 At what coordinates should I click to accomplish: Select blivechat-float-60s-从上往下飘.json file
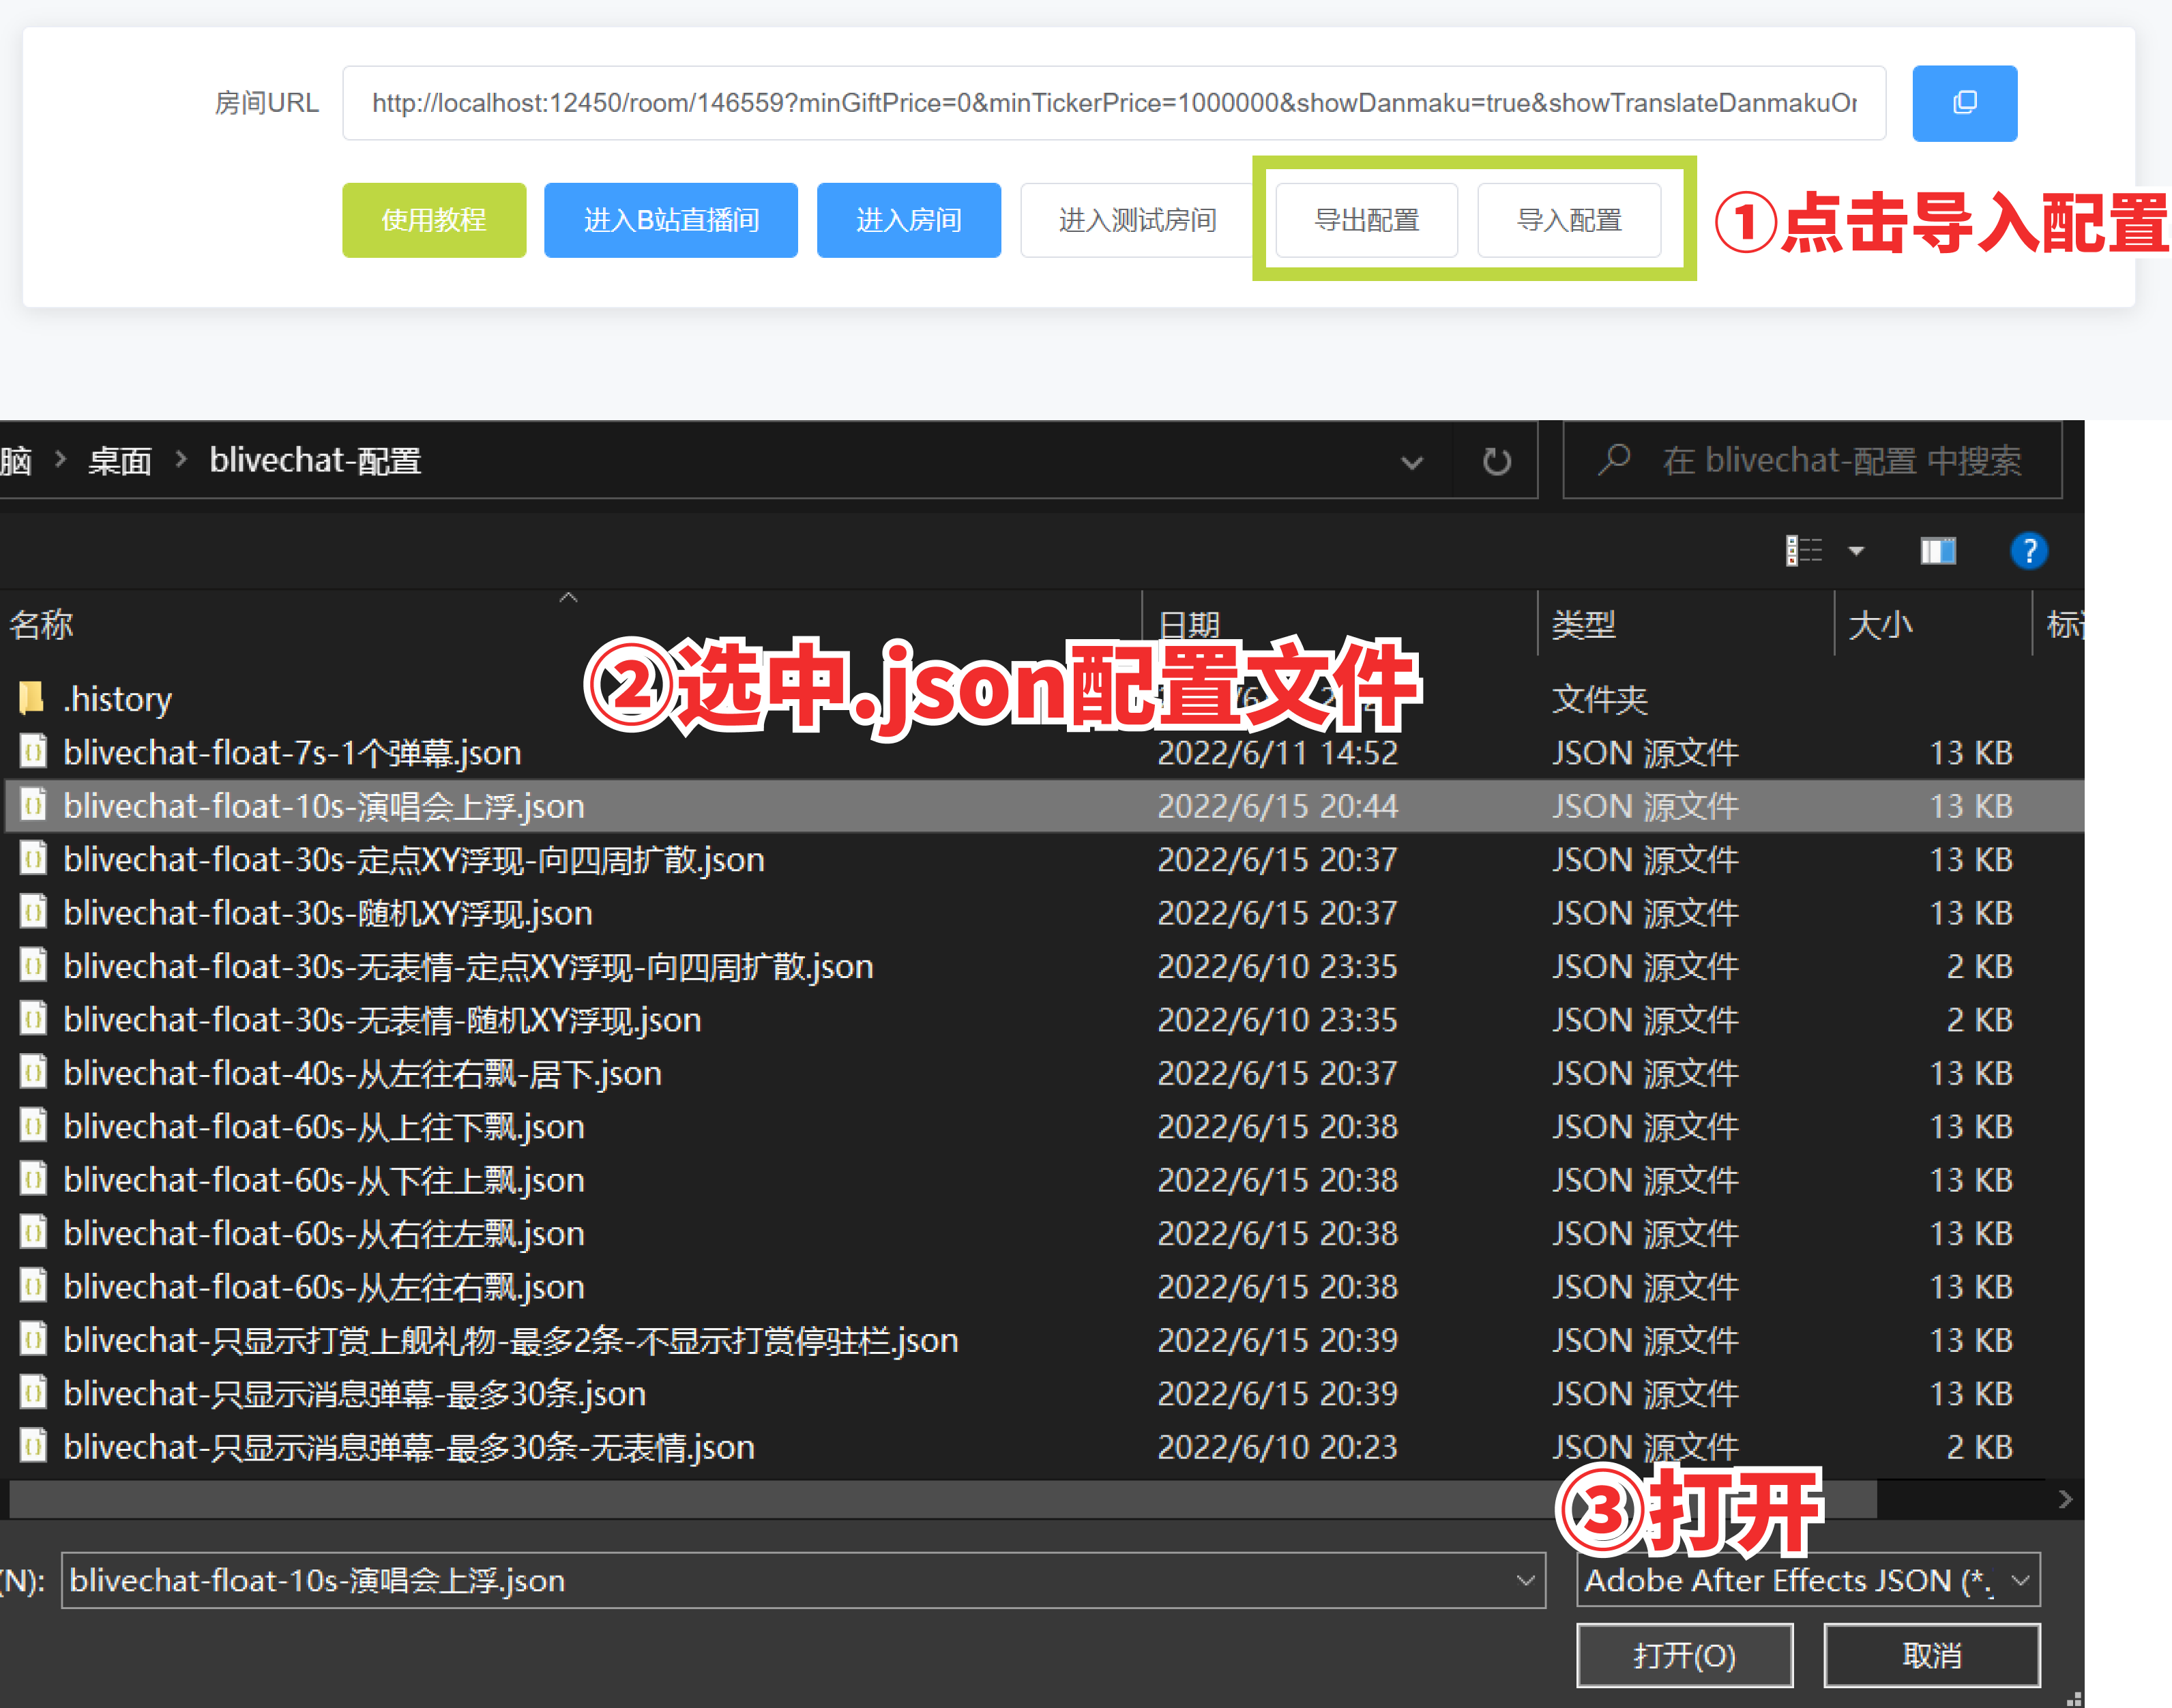[x=323, y=1127]
